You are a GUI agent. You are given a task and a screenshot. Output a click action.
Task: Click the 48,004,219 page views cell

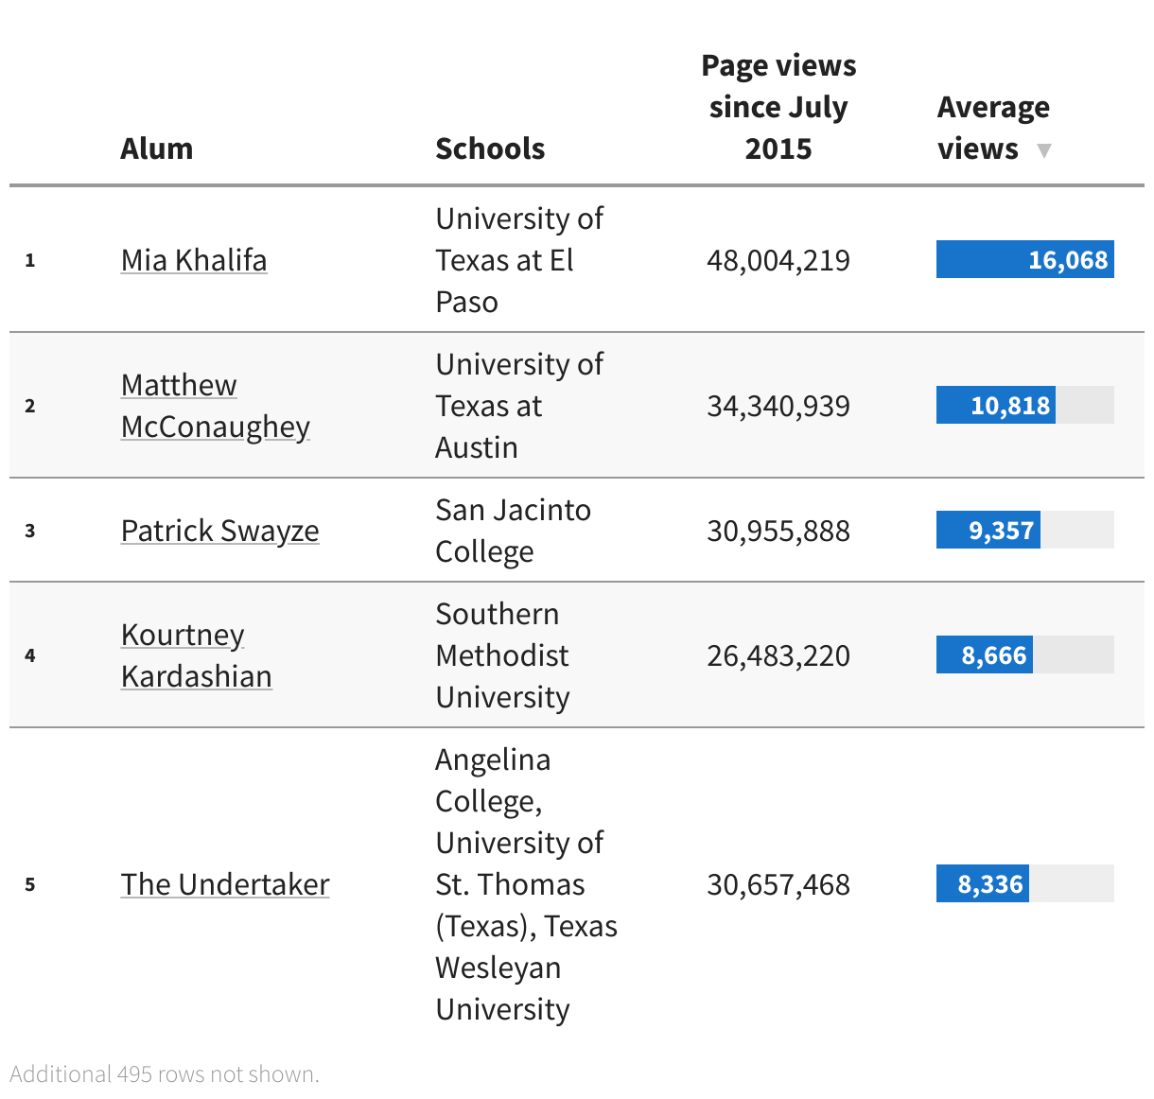[778, 260]
